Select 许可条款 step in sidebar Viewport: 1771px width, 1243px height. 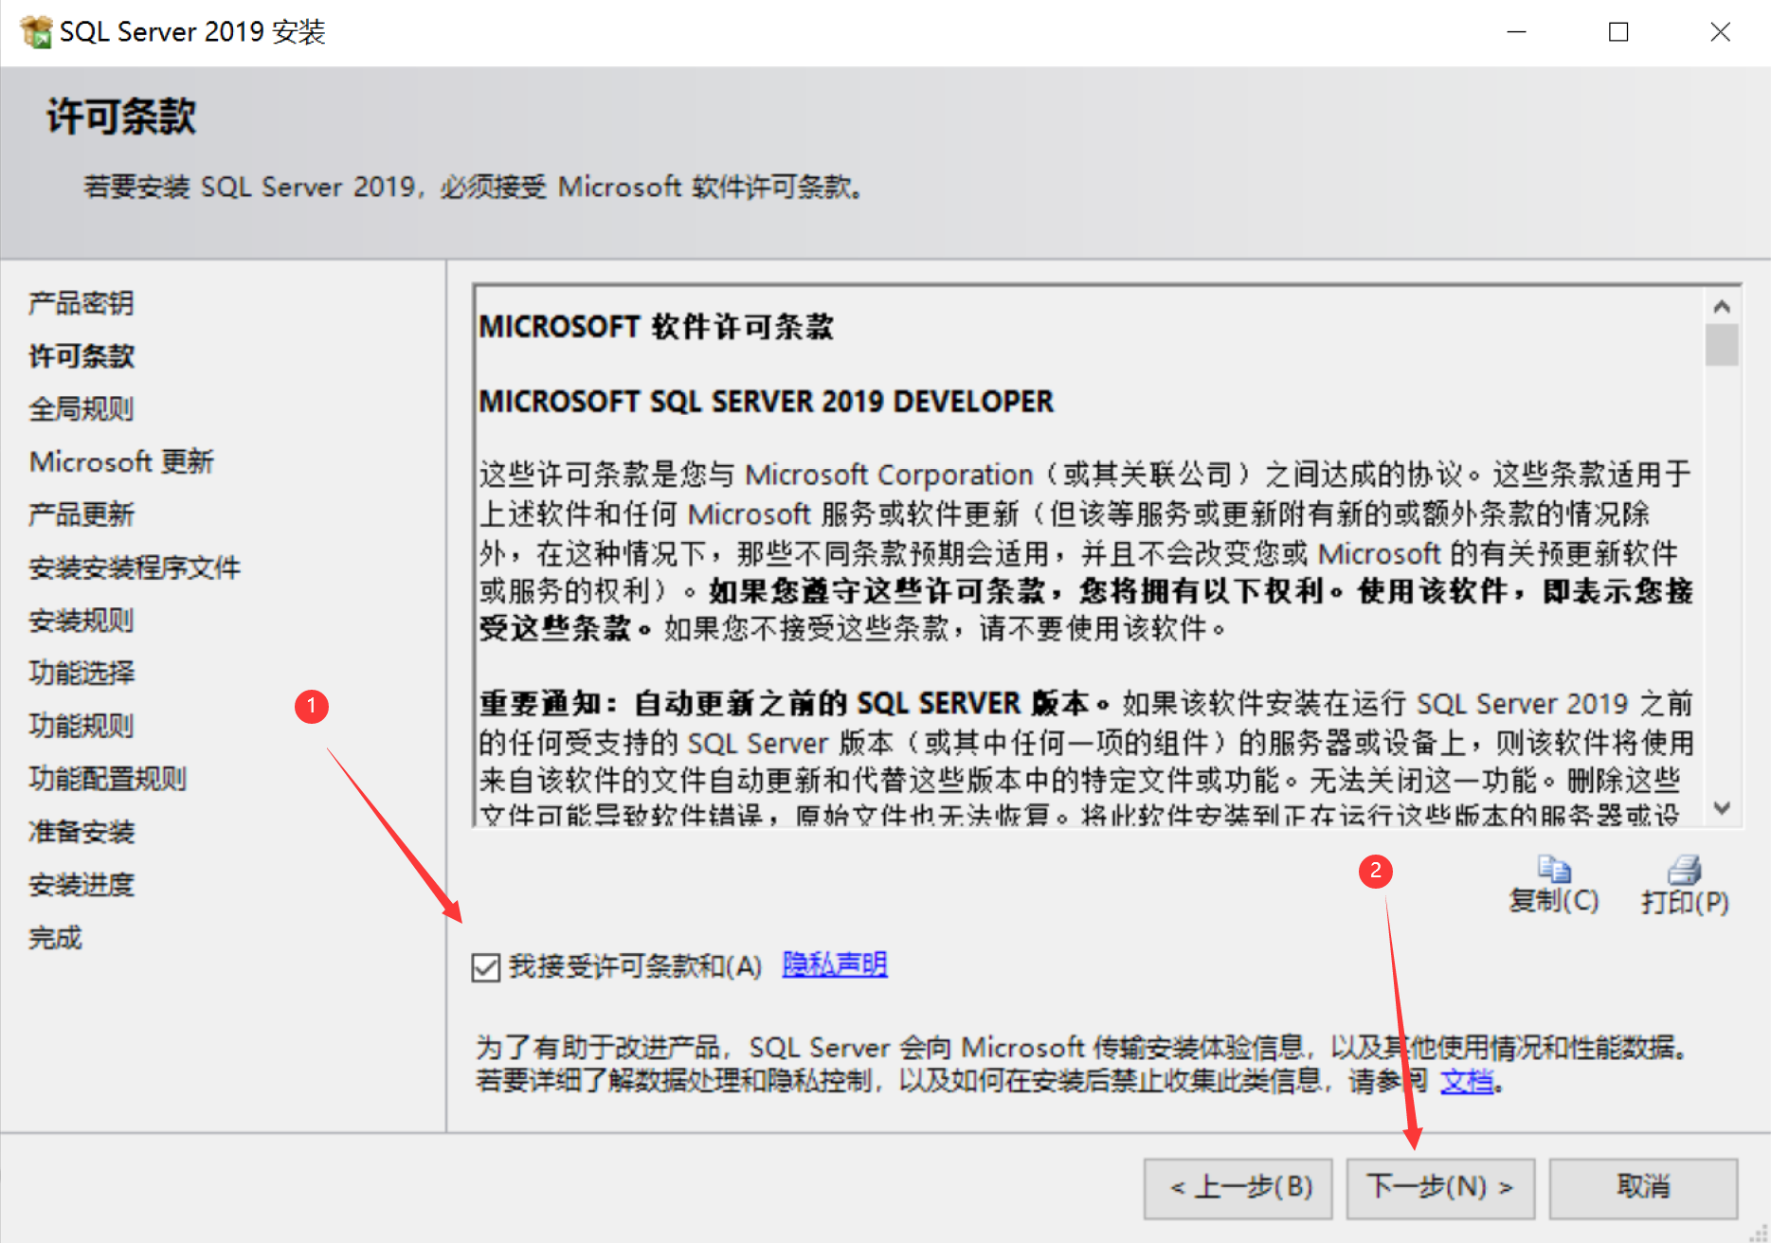click(x=81, y=356)
